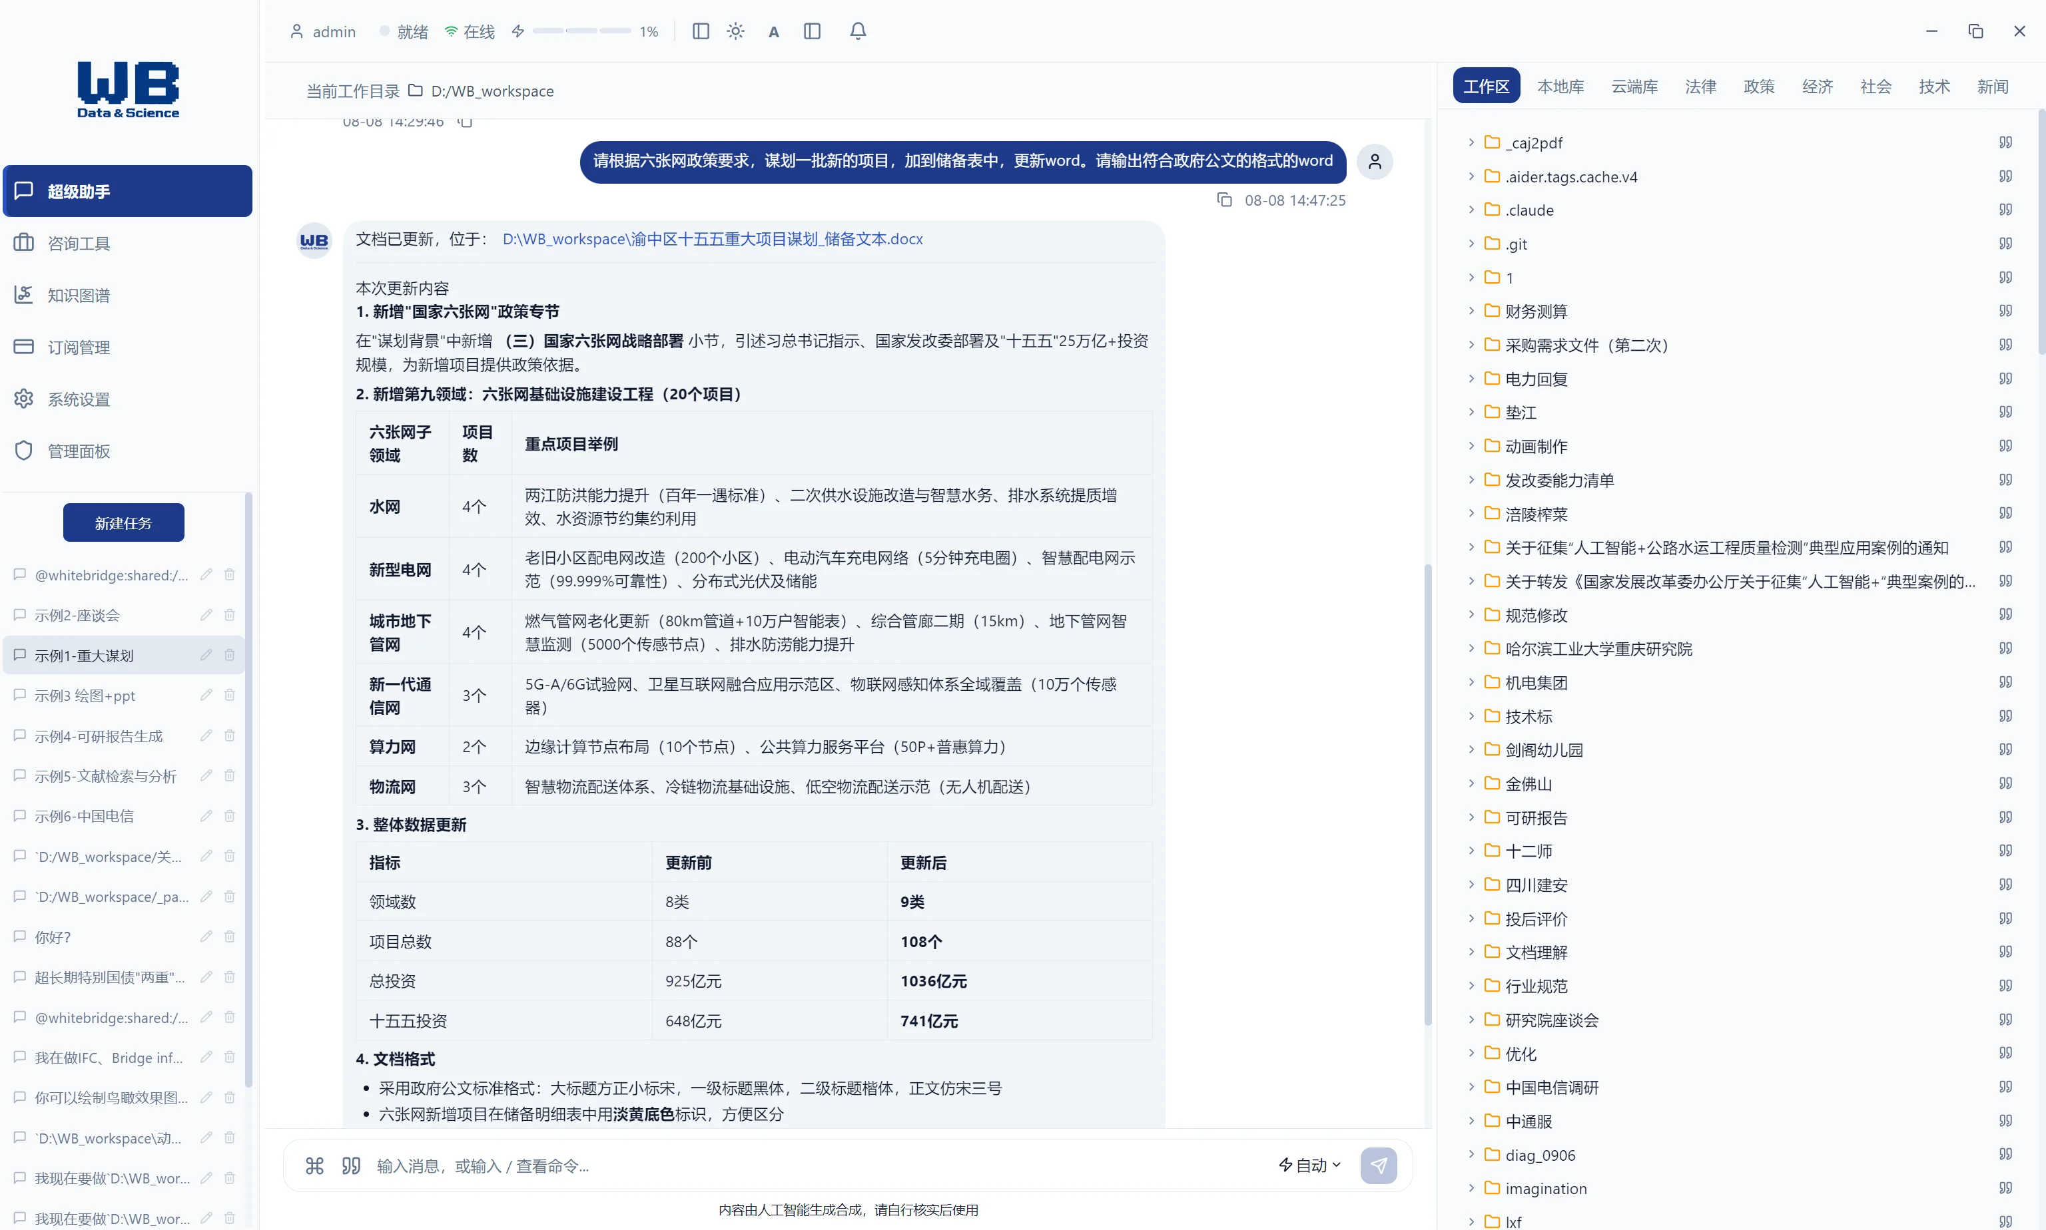Expand the 可研报告 folder

(1471, 817)
